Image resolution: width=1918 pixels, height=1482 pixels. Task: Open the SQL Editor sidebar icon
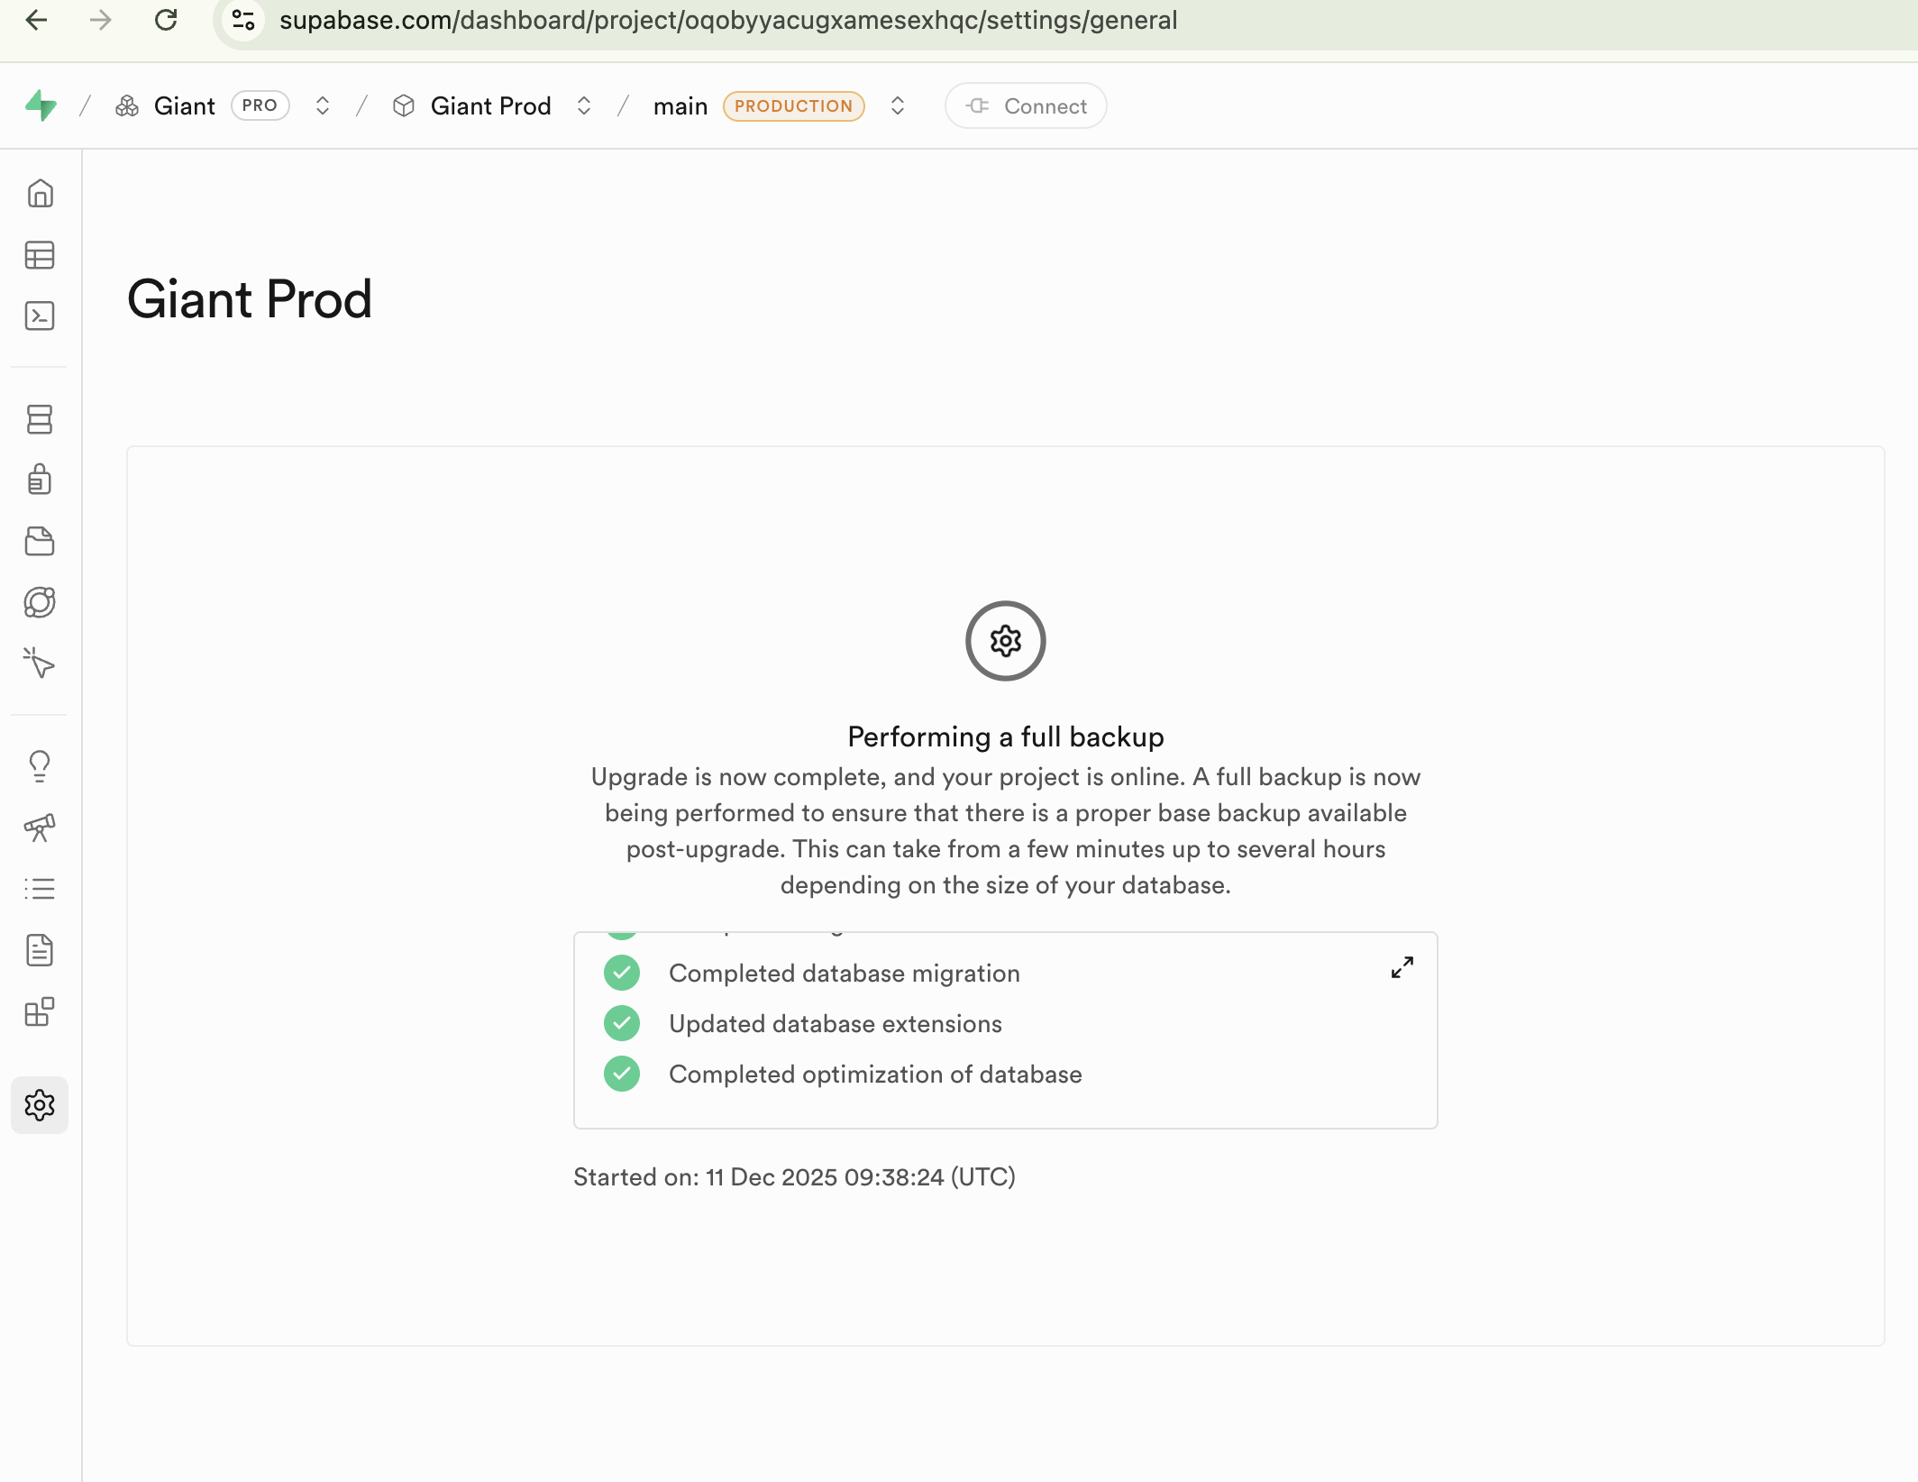coord(40,316)
